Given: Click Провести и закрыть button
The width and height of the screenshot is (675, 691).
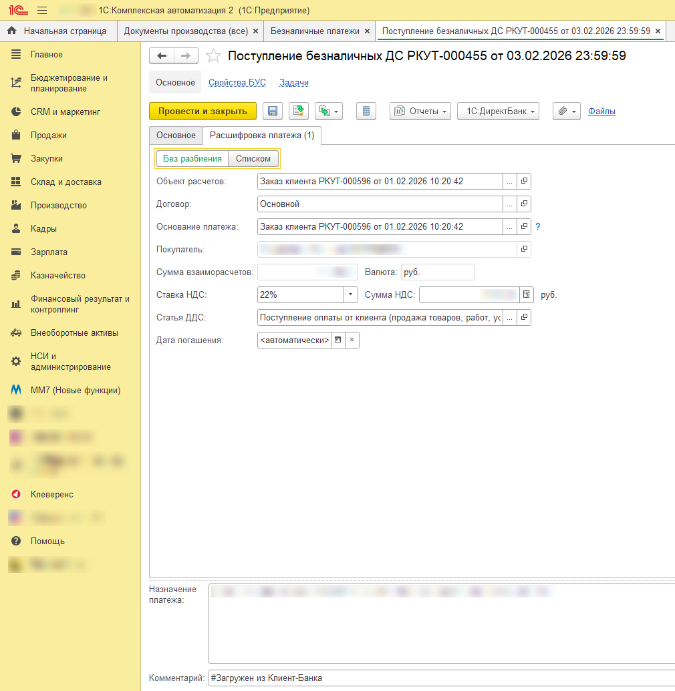Looking at the screenshot, I should (x=203, y=111).
